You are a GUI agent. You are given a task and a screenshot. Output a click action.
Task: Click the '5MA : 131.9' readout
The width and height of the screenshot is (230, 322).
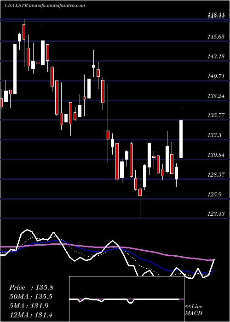click(29, 306)
